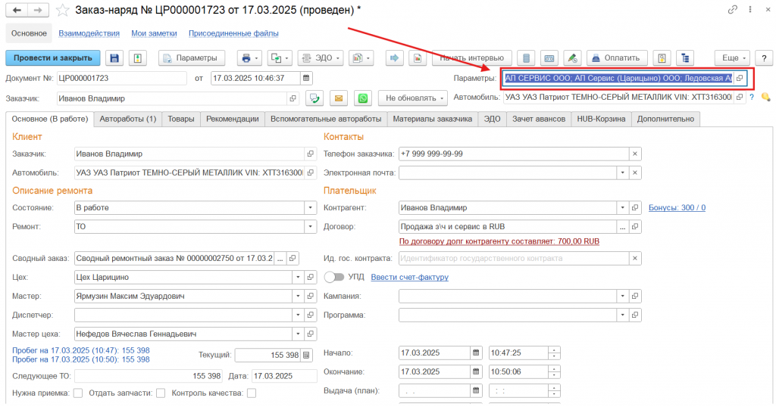Click the save (floppy disk) icon
Viewport: 776px width, 407px height.
click(x=114, y=58)
